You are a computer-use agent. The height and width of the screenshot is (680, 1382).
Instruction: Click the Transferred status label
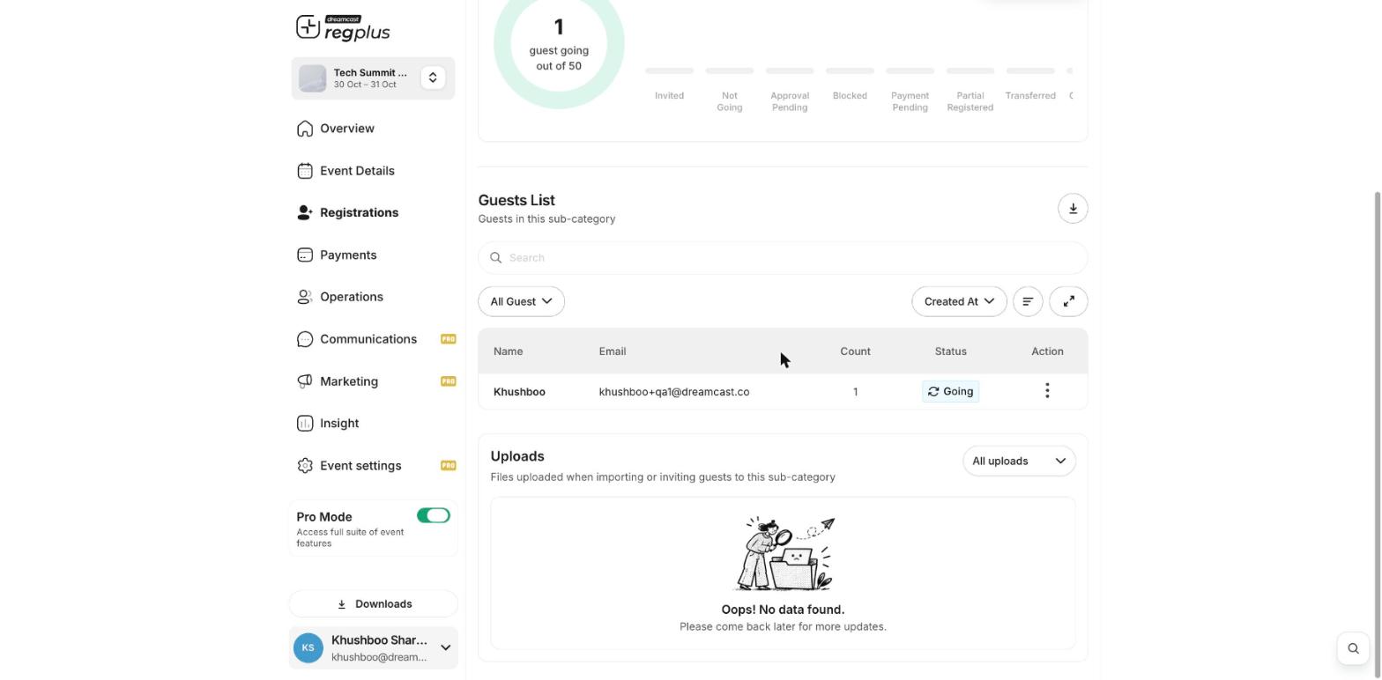pos(1030,96)
